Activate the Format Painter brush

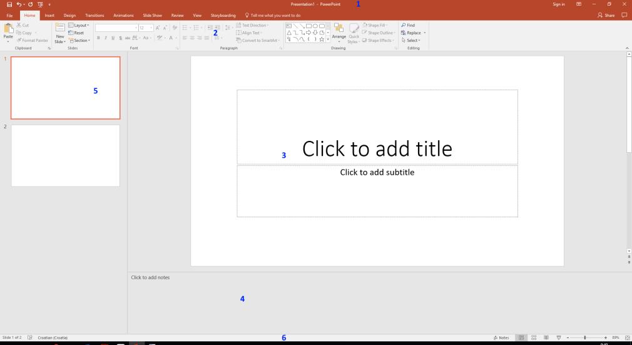pos(33,40)
